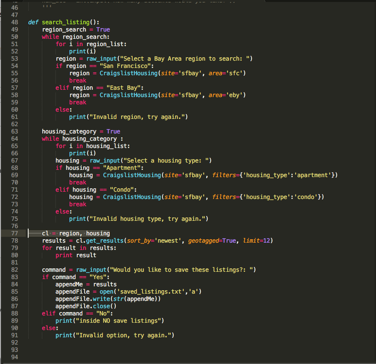Click break keyword on line 73
Image resolution: width=376 pixels, height=364 pixels.
[78, 204]
